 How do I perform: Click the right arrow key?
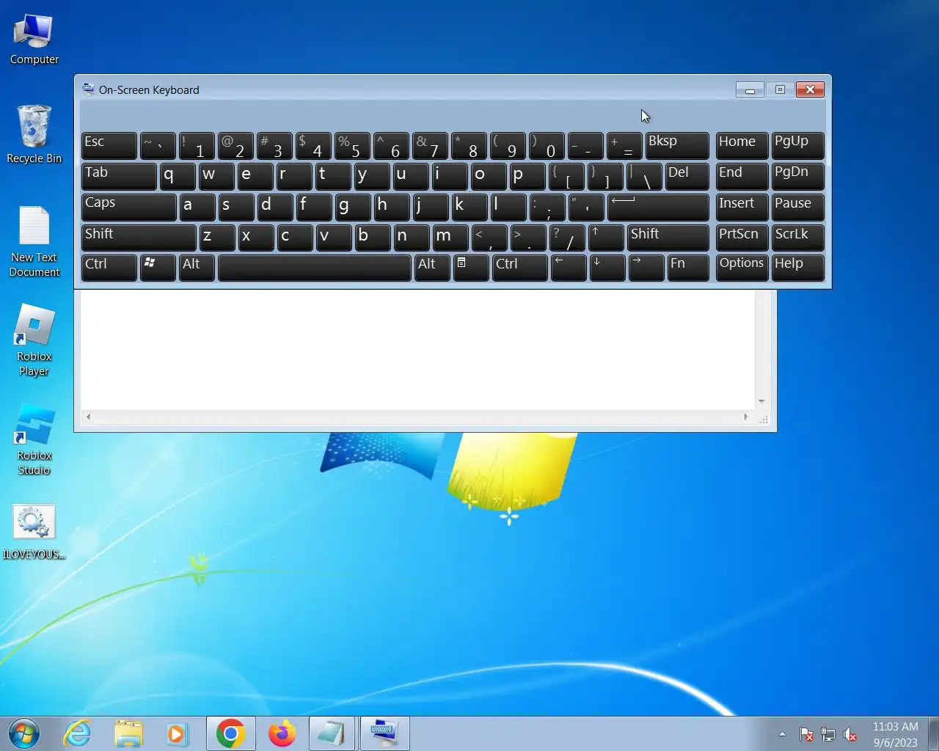(646, 268)
